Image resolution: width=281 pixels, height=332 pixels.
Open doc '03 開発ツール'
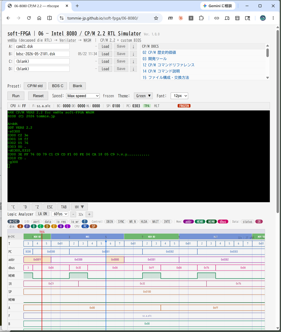click(154, 59)
